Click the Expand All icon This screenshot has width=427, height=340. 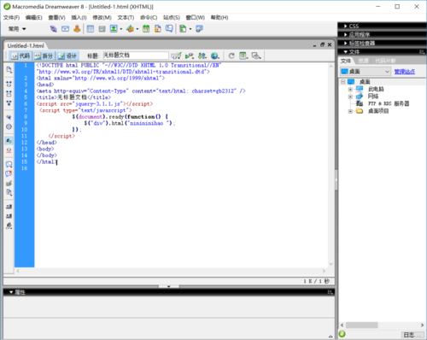point(9,103)
